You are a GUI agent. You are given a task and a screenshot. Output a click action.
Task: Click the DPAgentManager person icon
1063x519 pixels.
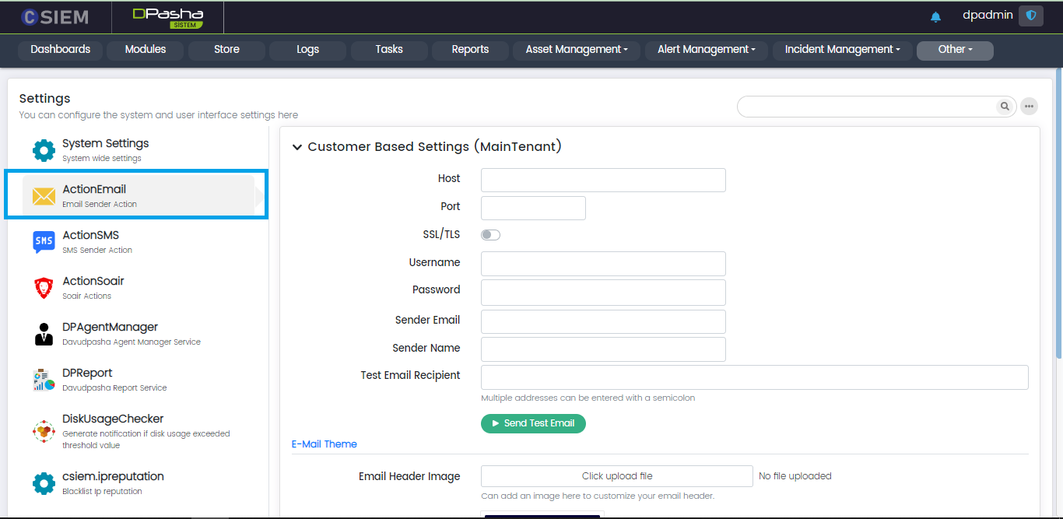tap(44, 334)
